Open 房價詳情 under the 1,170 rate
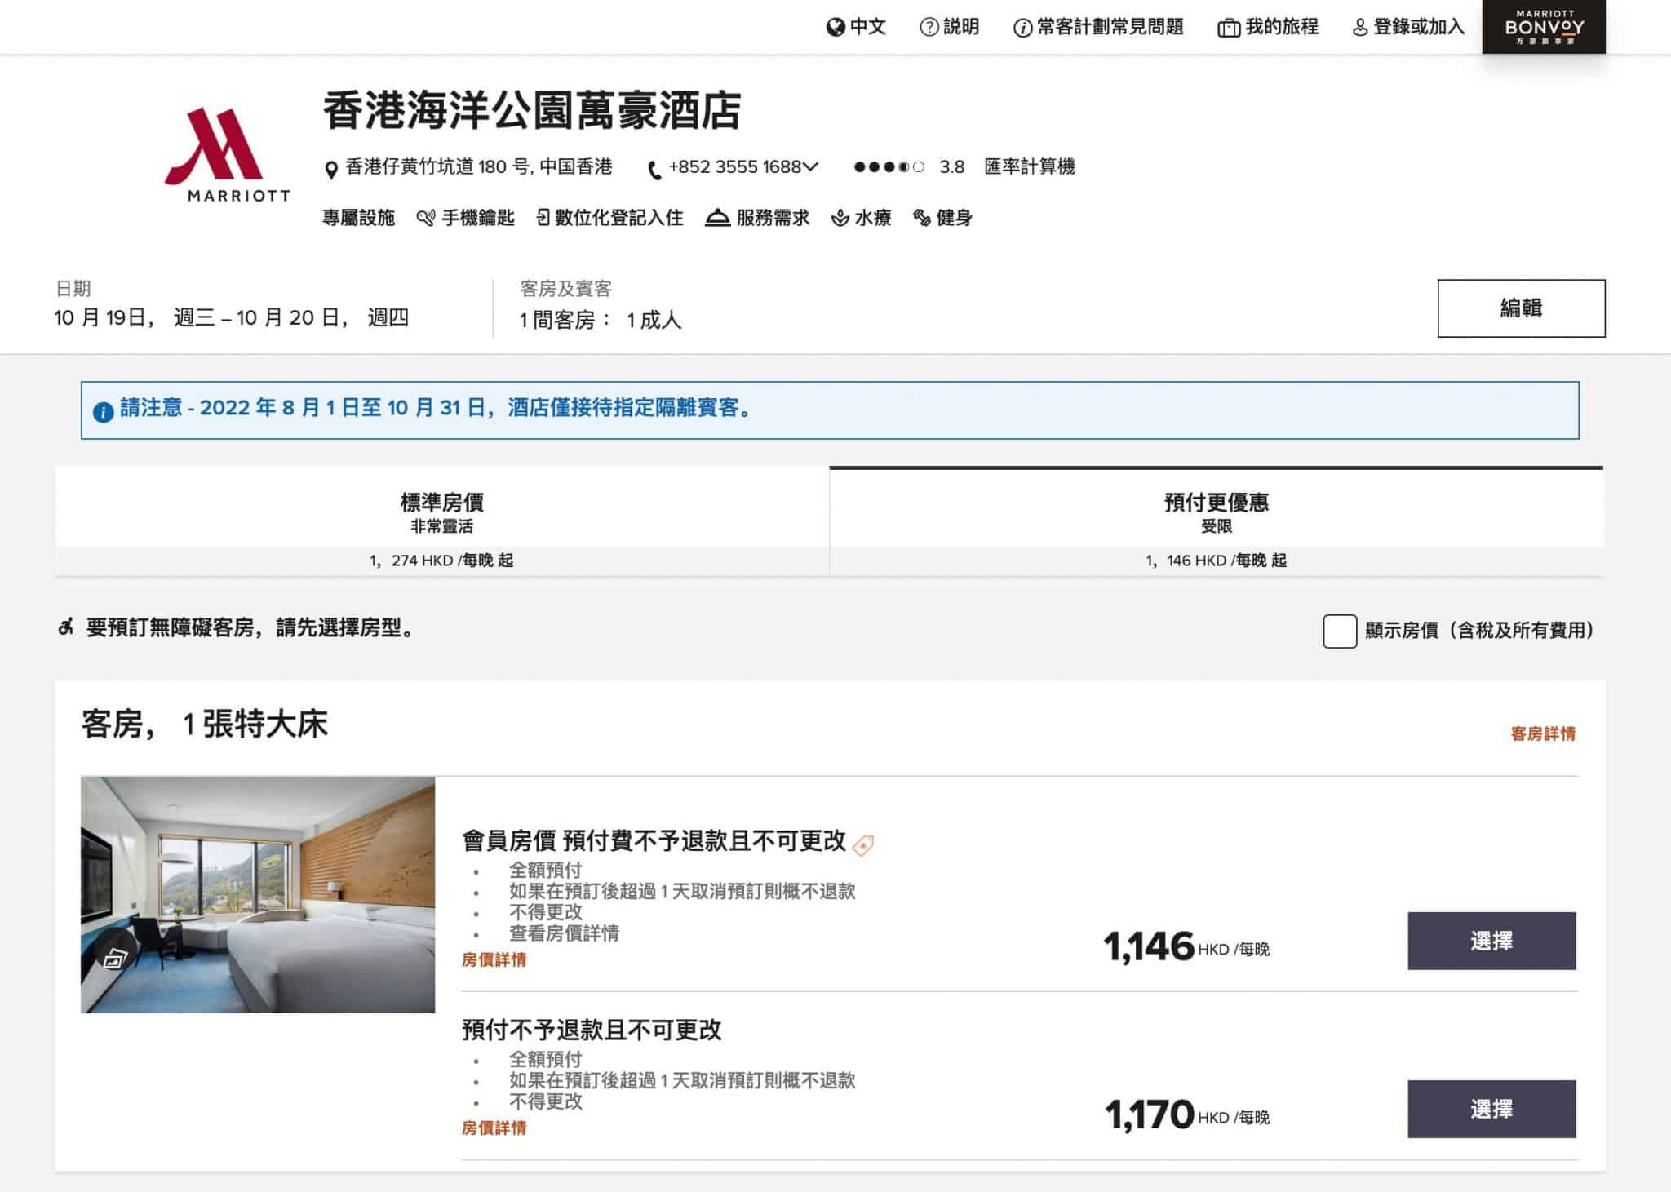 click(494, 1128)
